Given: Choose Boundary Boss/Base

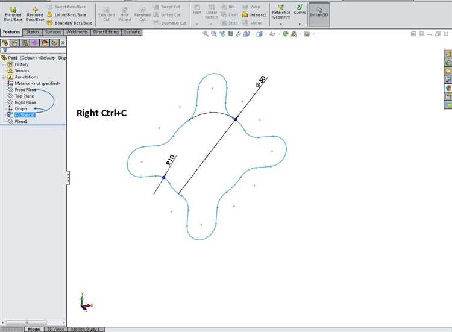Looking at the screenshot, I should 69,23.
